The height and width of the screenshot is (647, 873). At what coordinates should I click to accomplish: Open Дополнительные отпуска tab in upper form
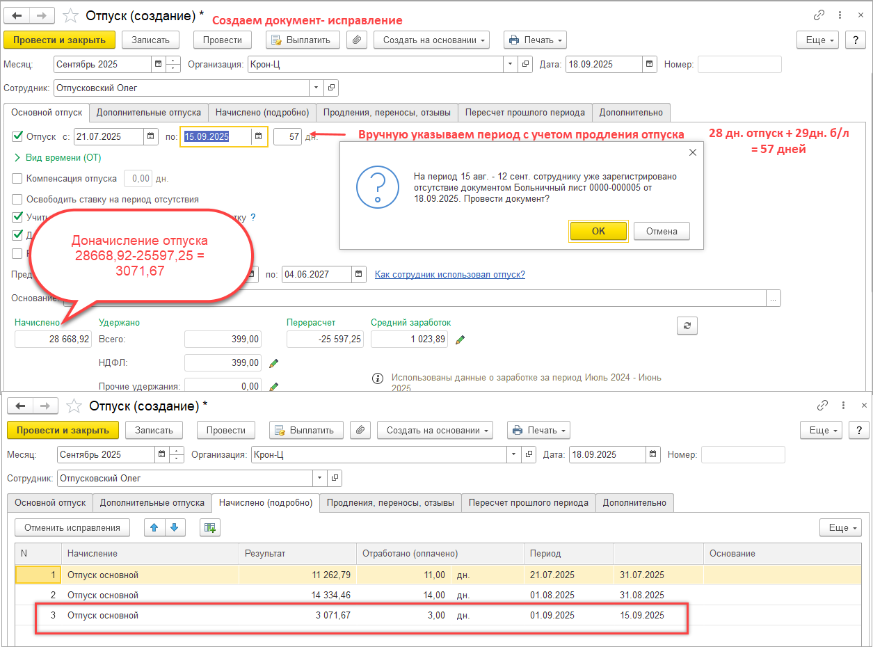pyautogui.click(x=148, y=113)
